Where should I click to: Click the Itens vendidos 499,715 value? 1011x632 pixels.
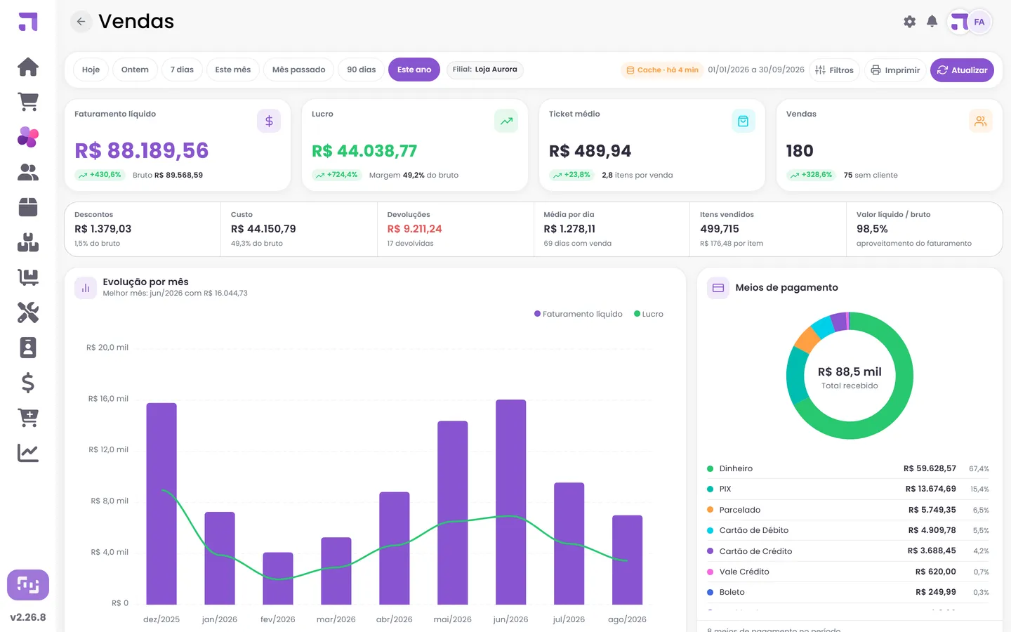tap(720, 229)
